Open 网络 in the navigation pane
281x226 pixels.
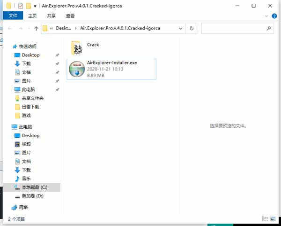(x=23, y=207)
